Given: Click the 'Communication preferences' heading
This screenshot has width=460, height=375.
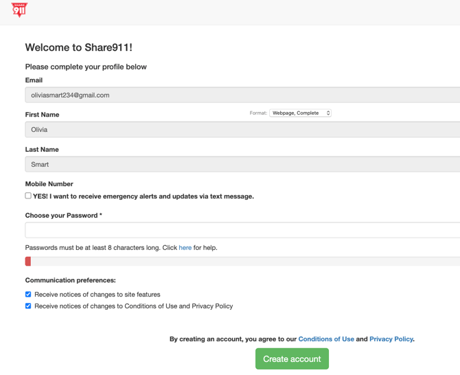Looking at the screenshot, I should [x=70, y=281].
